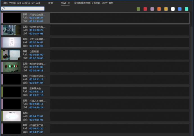Click marker name 打造专业支撑...
The image size is (194, 136).
pos(37,15)
